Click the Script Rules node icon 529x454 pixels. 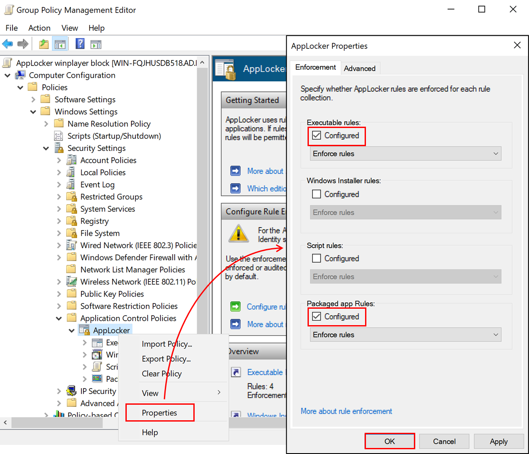pyautogui.click(x=97, y=367)
